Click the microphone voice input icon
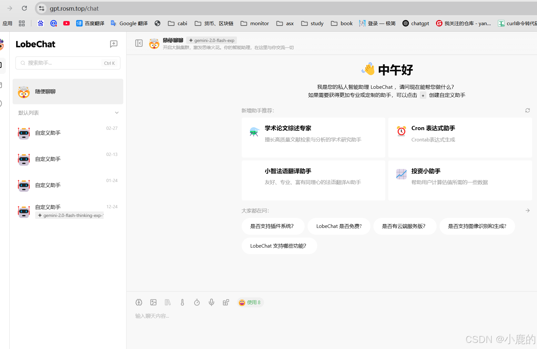This screenshot has width=537, height=349. pyautogui.click(x=211, y=303)
